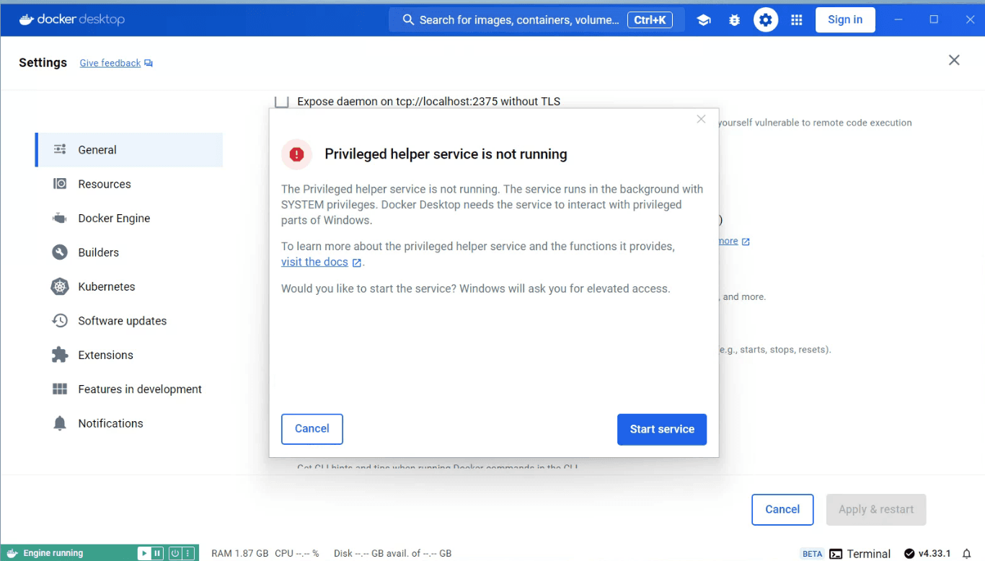Sign in to Docker
This screenshot has height=561, width=985.
(845, 19)
